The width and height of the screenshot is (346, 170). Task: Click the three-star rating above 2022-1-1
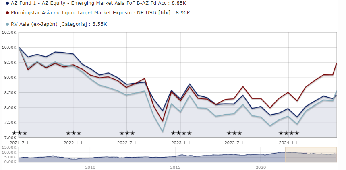tap(73, 133)
